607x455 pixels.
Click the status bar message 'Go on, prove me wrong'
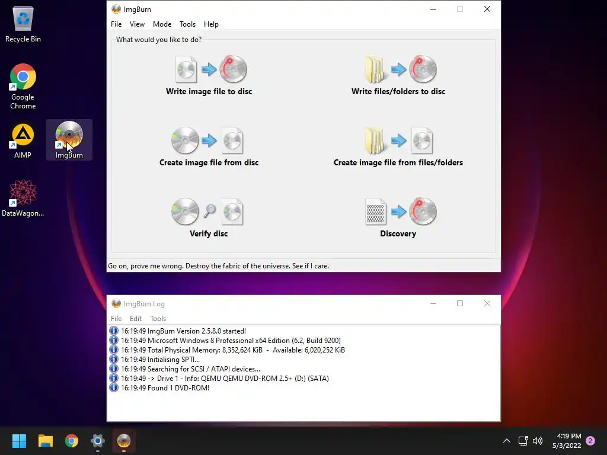click(218, 266)
